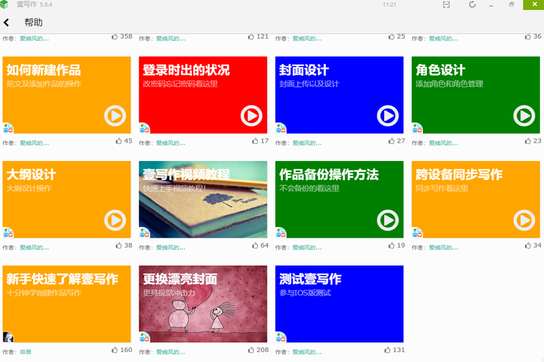
Task: Open author link 申圈
Action: click(x=25, y=352)
